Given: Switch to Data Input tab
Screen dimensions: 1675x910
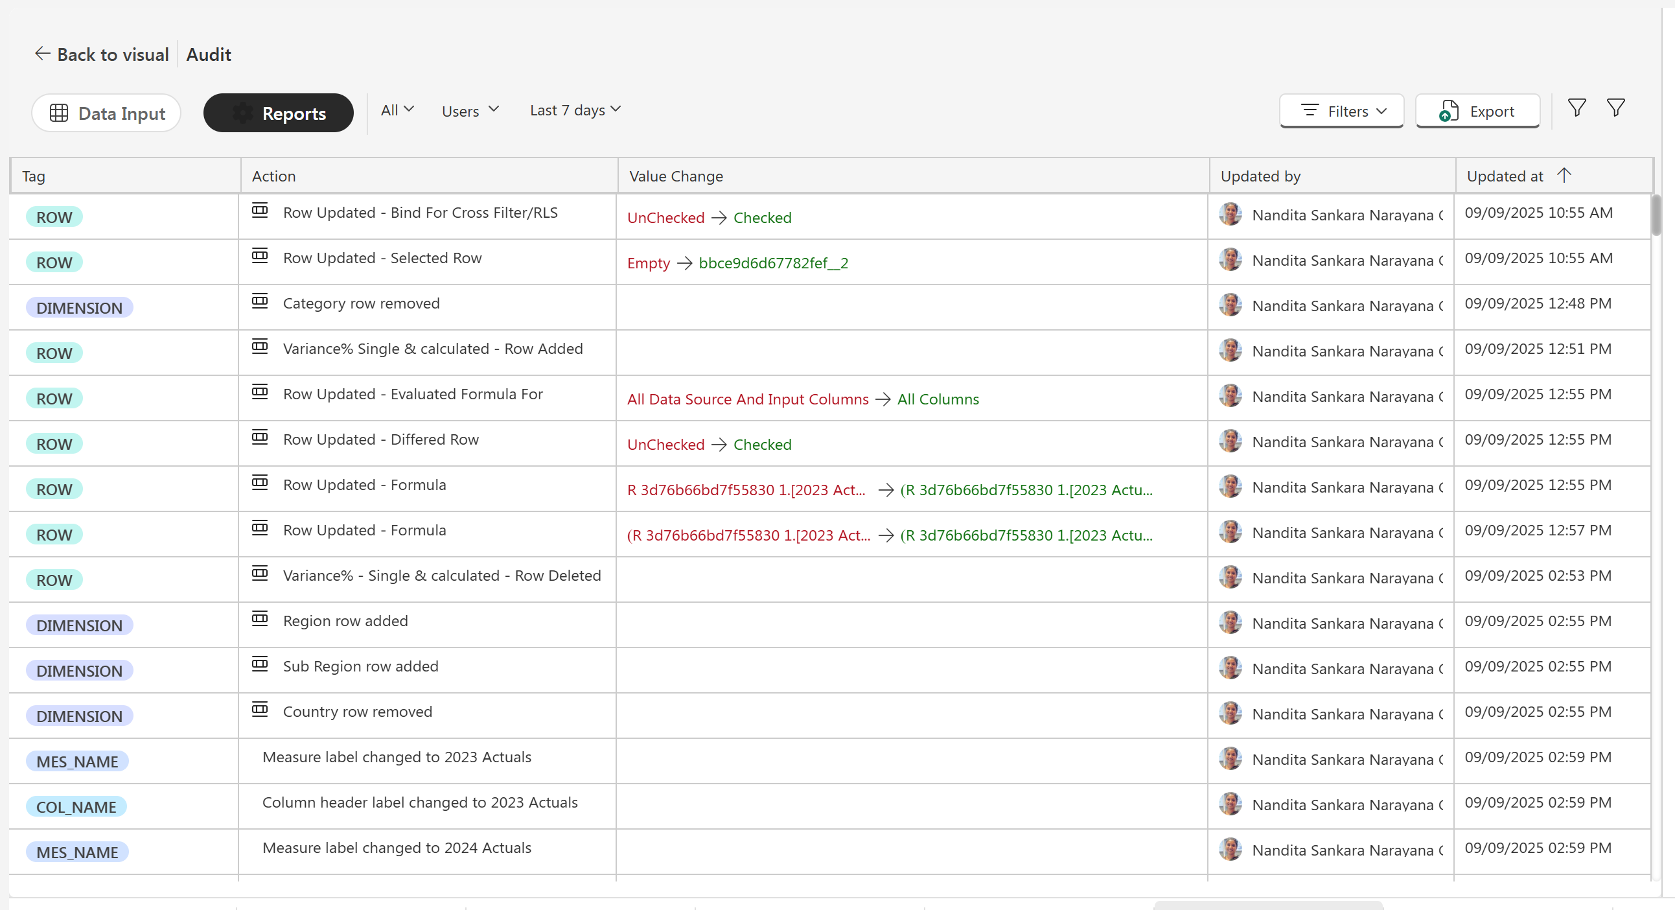Looking at the screenshot, I should coord(107,113).
